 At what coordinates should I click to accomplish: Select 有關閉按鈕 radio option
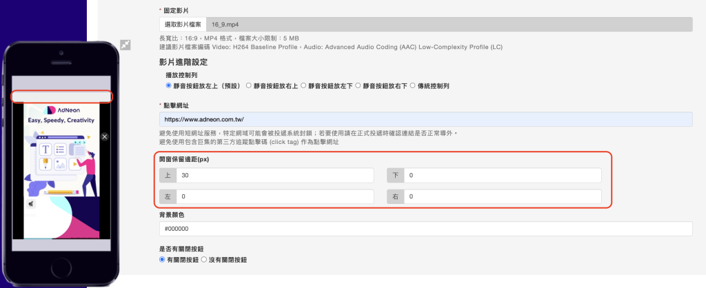pos(162,260)
